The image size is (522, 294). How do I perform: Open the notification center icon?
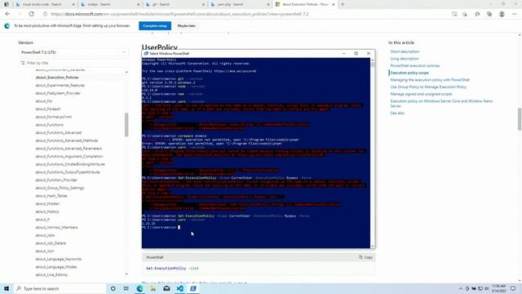[x=513, y=288]
